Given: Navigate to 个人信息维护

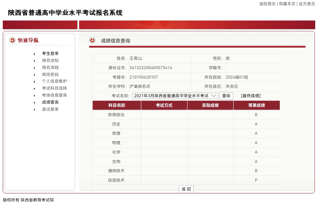Looking at the screenshot, I should pyautogui.click(x=54, y=81).
